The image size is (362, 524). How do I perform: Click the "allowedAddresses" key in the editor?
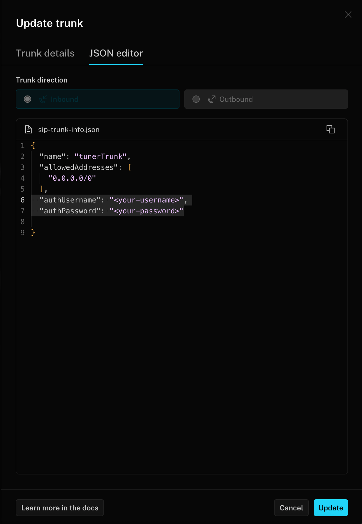pyautogui.click(x=79, y=167)
